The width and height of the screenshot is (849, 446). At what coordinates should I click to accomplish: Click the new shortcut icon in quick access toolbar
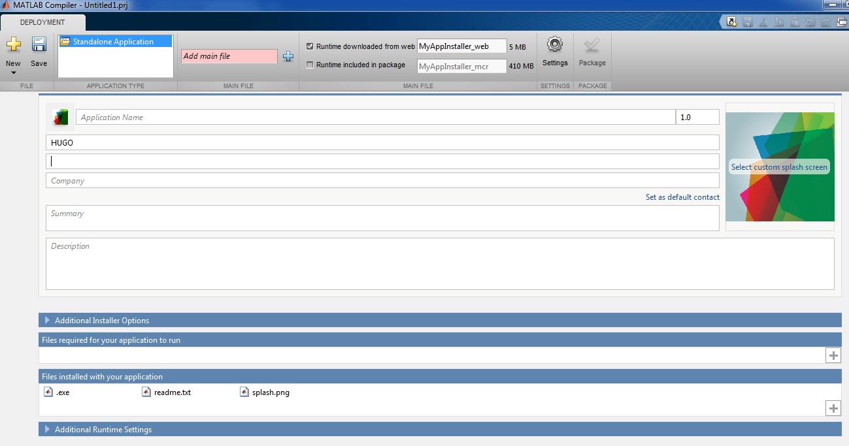732,22
